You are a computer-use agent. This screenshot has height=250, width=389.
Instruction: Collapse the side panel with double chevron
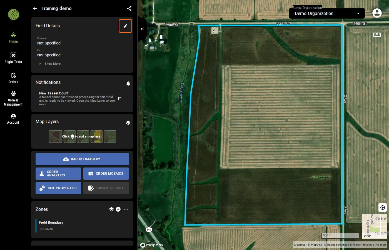coord(142,29)
